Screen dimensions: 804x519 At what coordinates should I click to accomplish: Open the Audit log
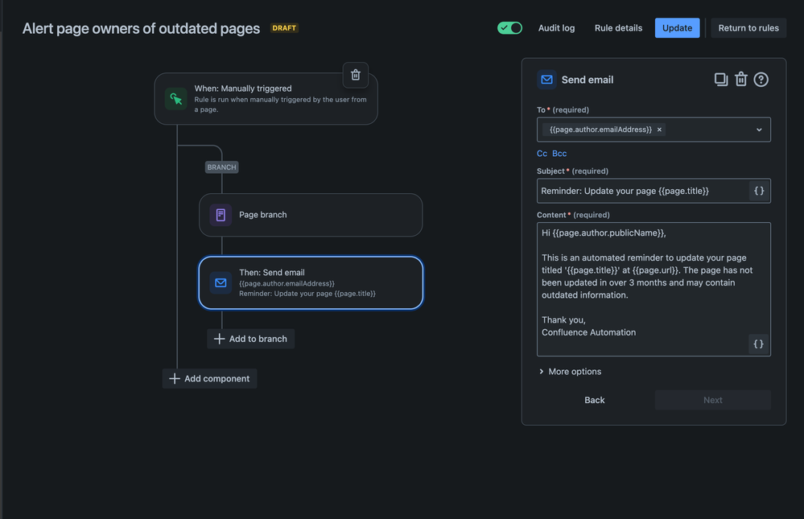tap(556, 28)
